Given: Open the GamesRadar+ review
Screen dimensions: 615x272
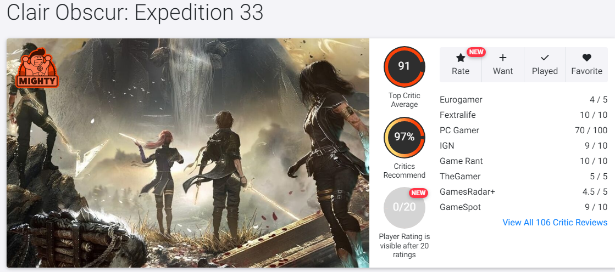Looking at the screenshot, I should [x=524, y=192].
